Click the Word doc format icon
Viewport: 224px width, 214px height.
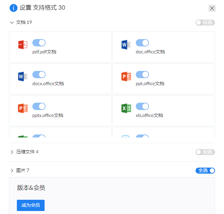click(126, 44)
